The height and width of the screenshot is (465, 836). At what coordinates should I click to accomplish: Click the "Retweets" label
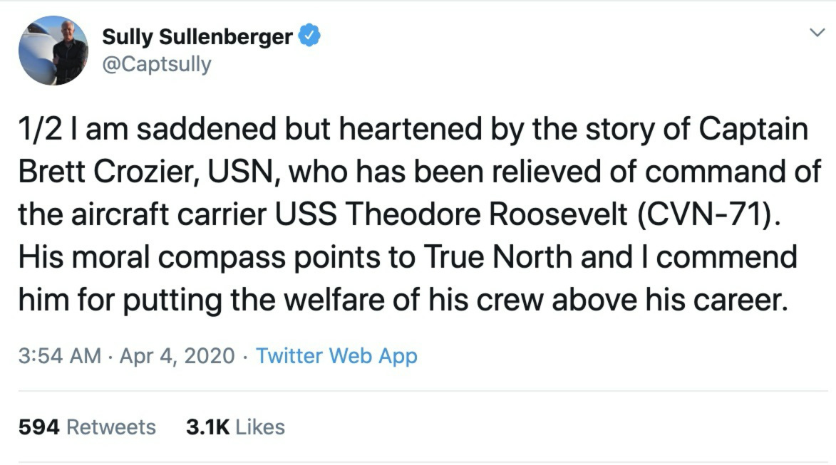[x=110, y=427]
